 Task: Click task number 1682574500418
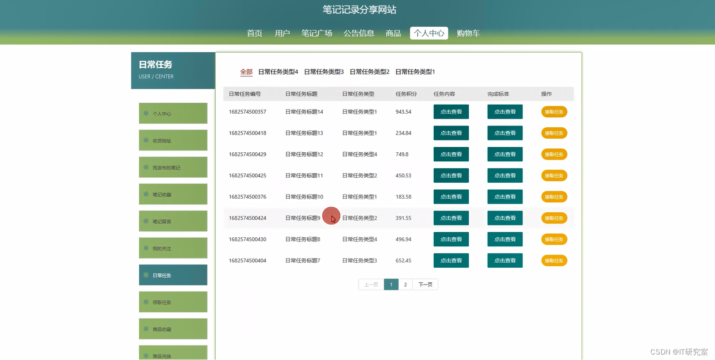point(248,133)
